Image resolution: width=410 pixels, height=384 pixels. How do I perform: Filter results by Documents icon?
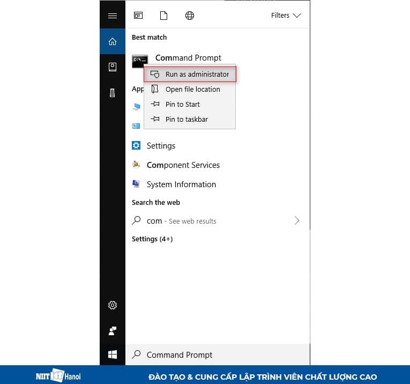tap(163, 16)
